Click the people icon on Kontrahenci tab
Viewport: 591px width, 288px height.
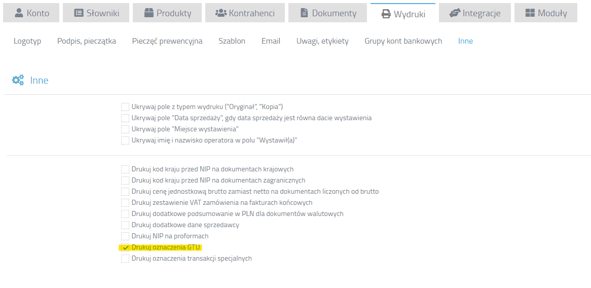coord(220,13)
